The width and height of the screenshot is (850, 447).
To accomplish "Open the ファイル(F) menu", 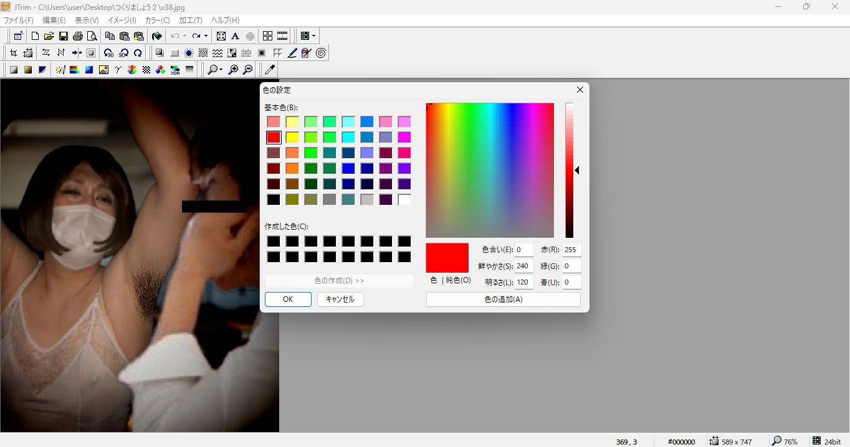I will click(x=18, y=21).
